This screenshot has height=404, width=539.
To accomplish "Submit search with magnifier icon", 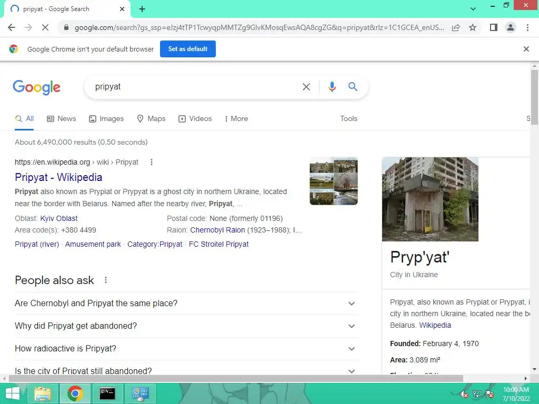I will click(353, 87).
